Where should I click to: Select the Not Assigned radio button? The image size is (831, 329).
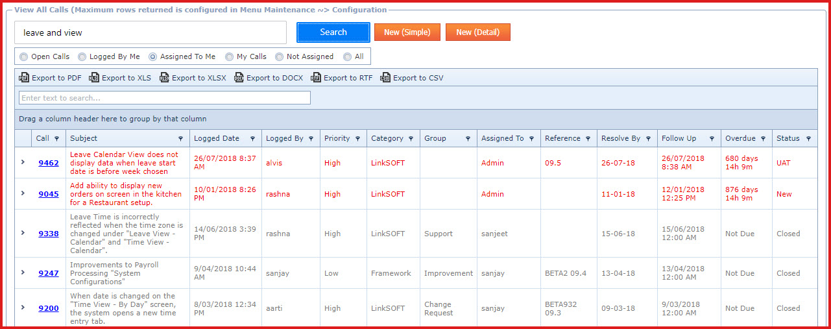click(x=280, y=57)
